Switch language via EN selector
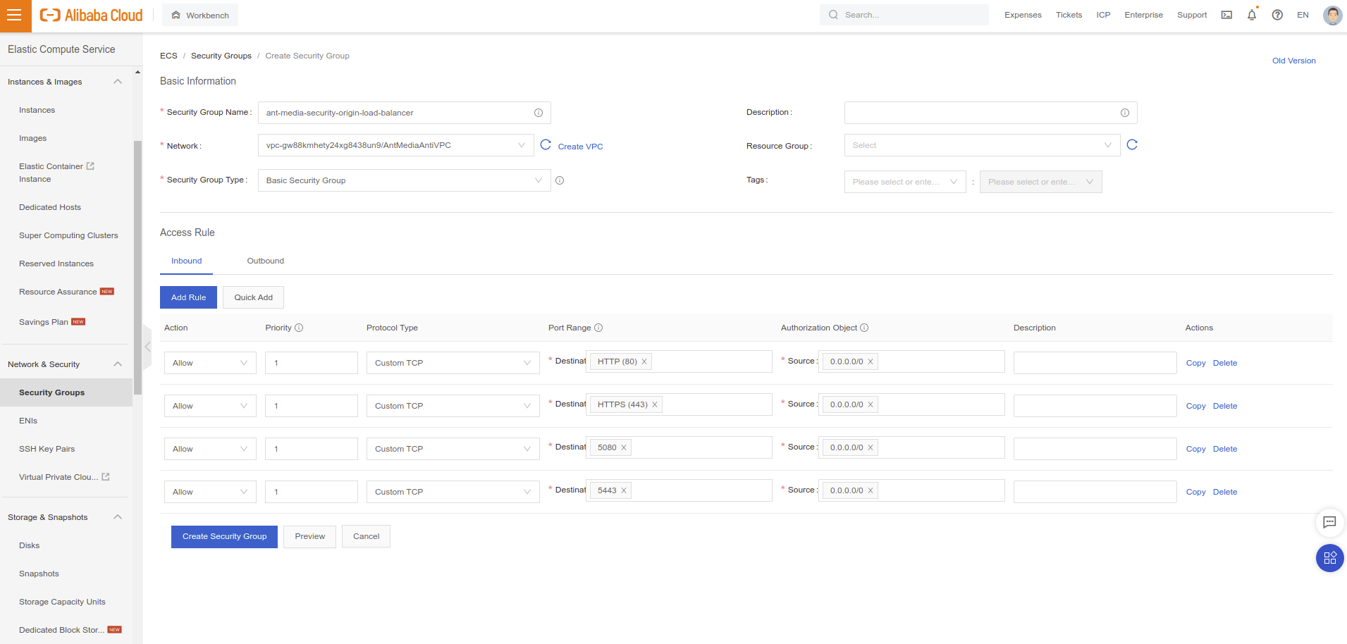1347x644 pixels. tap(1303, 15)
